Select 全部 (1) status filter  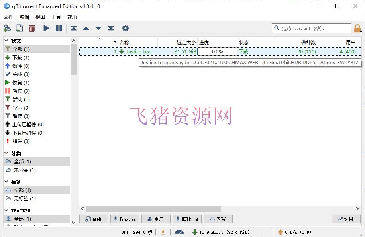(37, 49)
